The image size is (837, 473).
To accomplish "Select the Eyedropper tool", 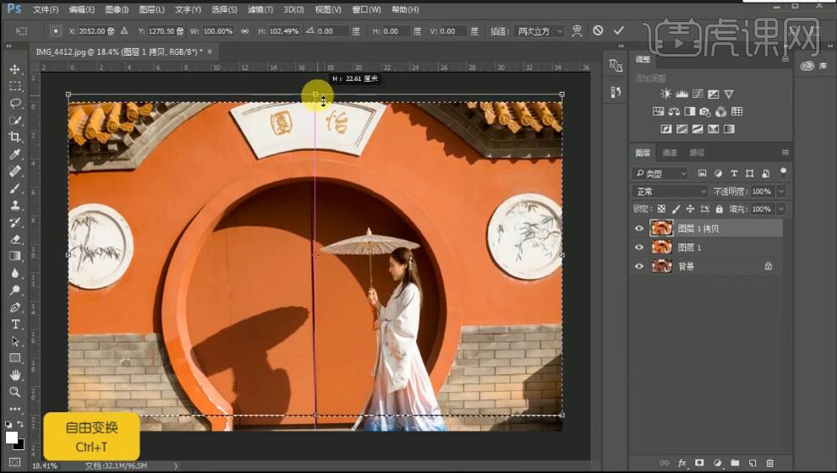I will tap(15, 155).
